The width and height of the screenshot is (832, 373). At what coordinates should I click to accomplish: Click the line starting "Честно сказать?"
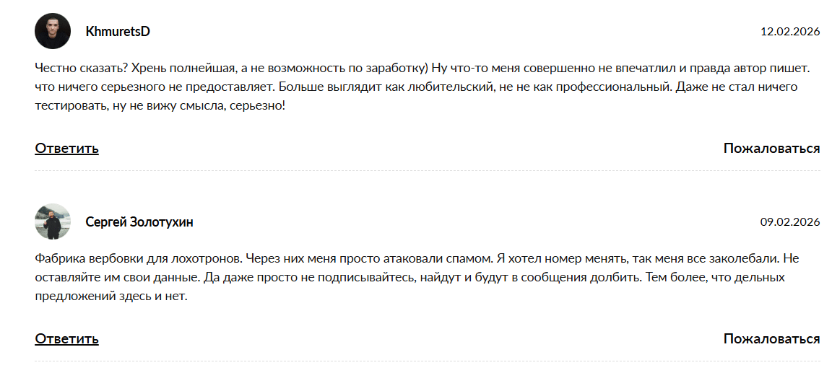422,69
